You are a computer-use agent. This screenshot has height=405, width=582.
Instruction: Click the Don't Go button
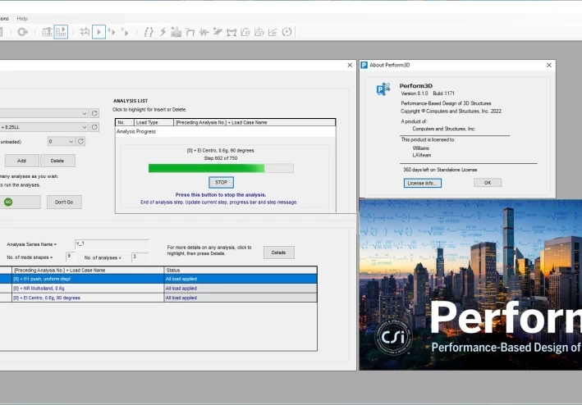tap(64, 202)
